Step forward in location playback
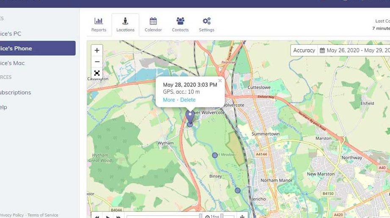Image resolution: width=390 pixels, height=218 pixels. pyautogui.click(x=119, y=216)
